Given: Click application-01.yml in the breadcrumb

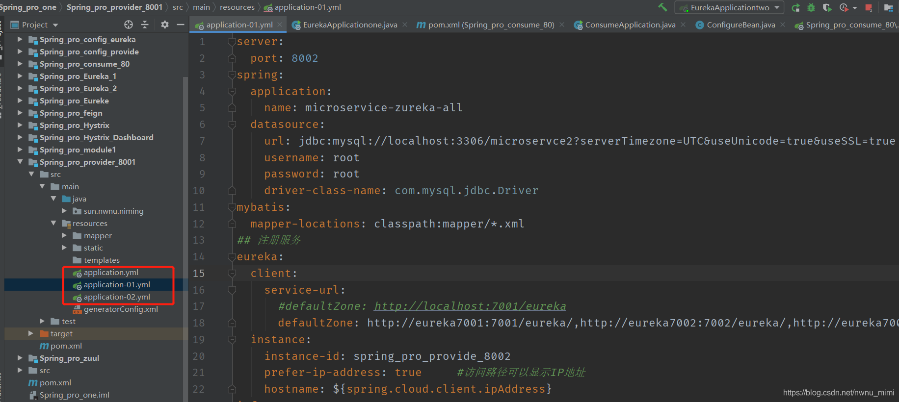Looking at the screenshot, I should click(x=307, y=7).
